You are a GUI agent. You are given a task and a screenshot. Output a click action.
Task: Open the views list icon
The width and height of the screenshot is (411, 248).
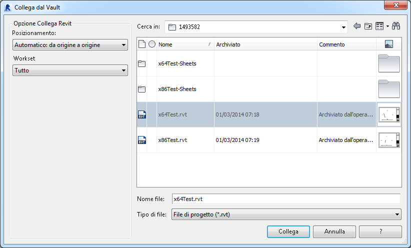click(379, 26)
